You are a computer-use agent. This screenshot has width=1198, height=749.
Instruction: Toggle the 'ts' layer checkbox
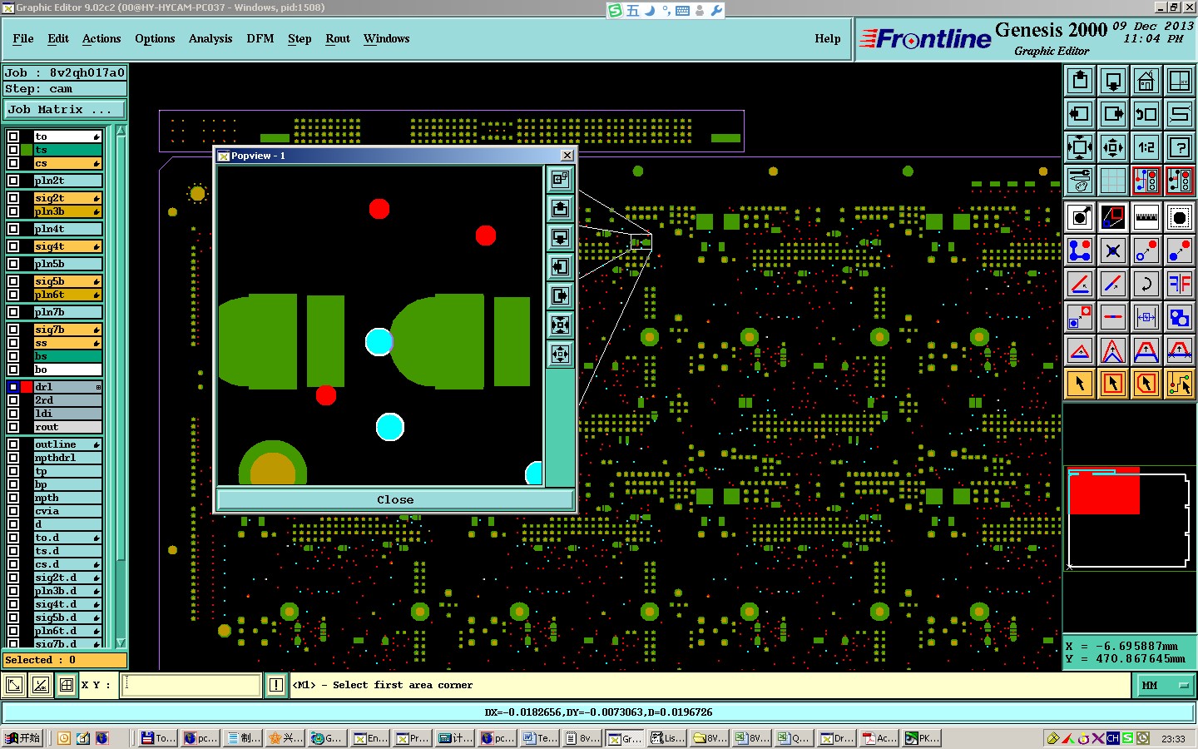[13, 150]
